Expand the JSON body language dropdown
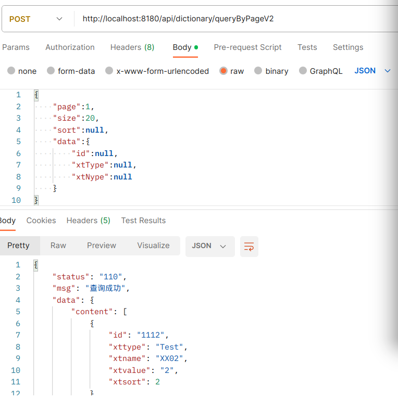 point(372,71)
